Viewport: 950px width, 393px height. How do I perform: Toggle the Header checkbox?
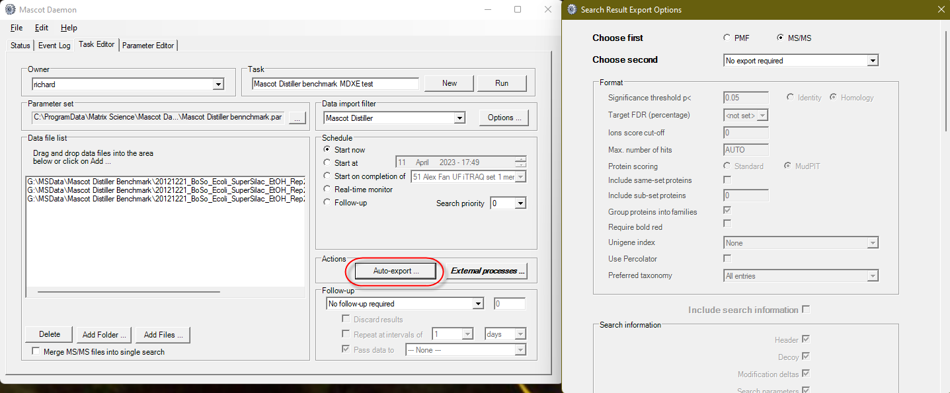[806, 339]
